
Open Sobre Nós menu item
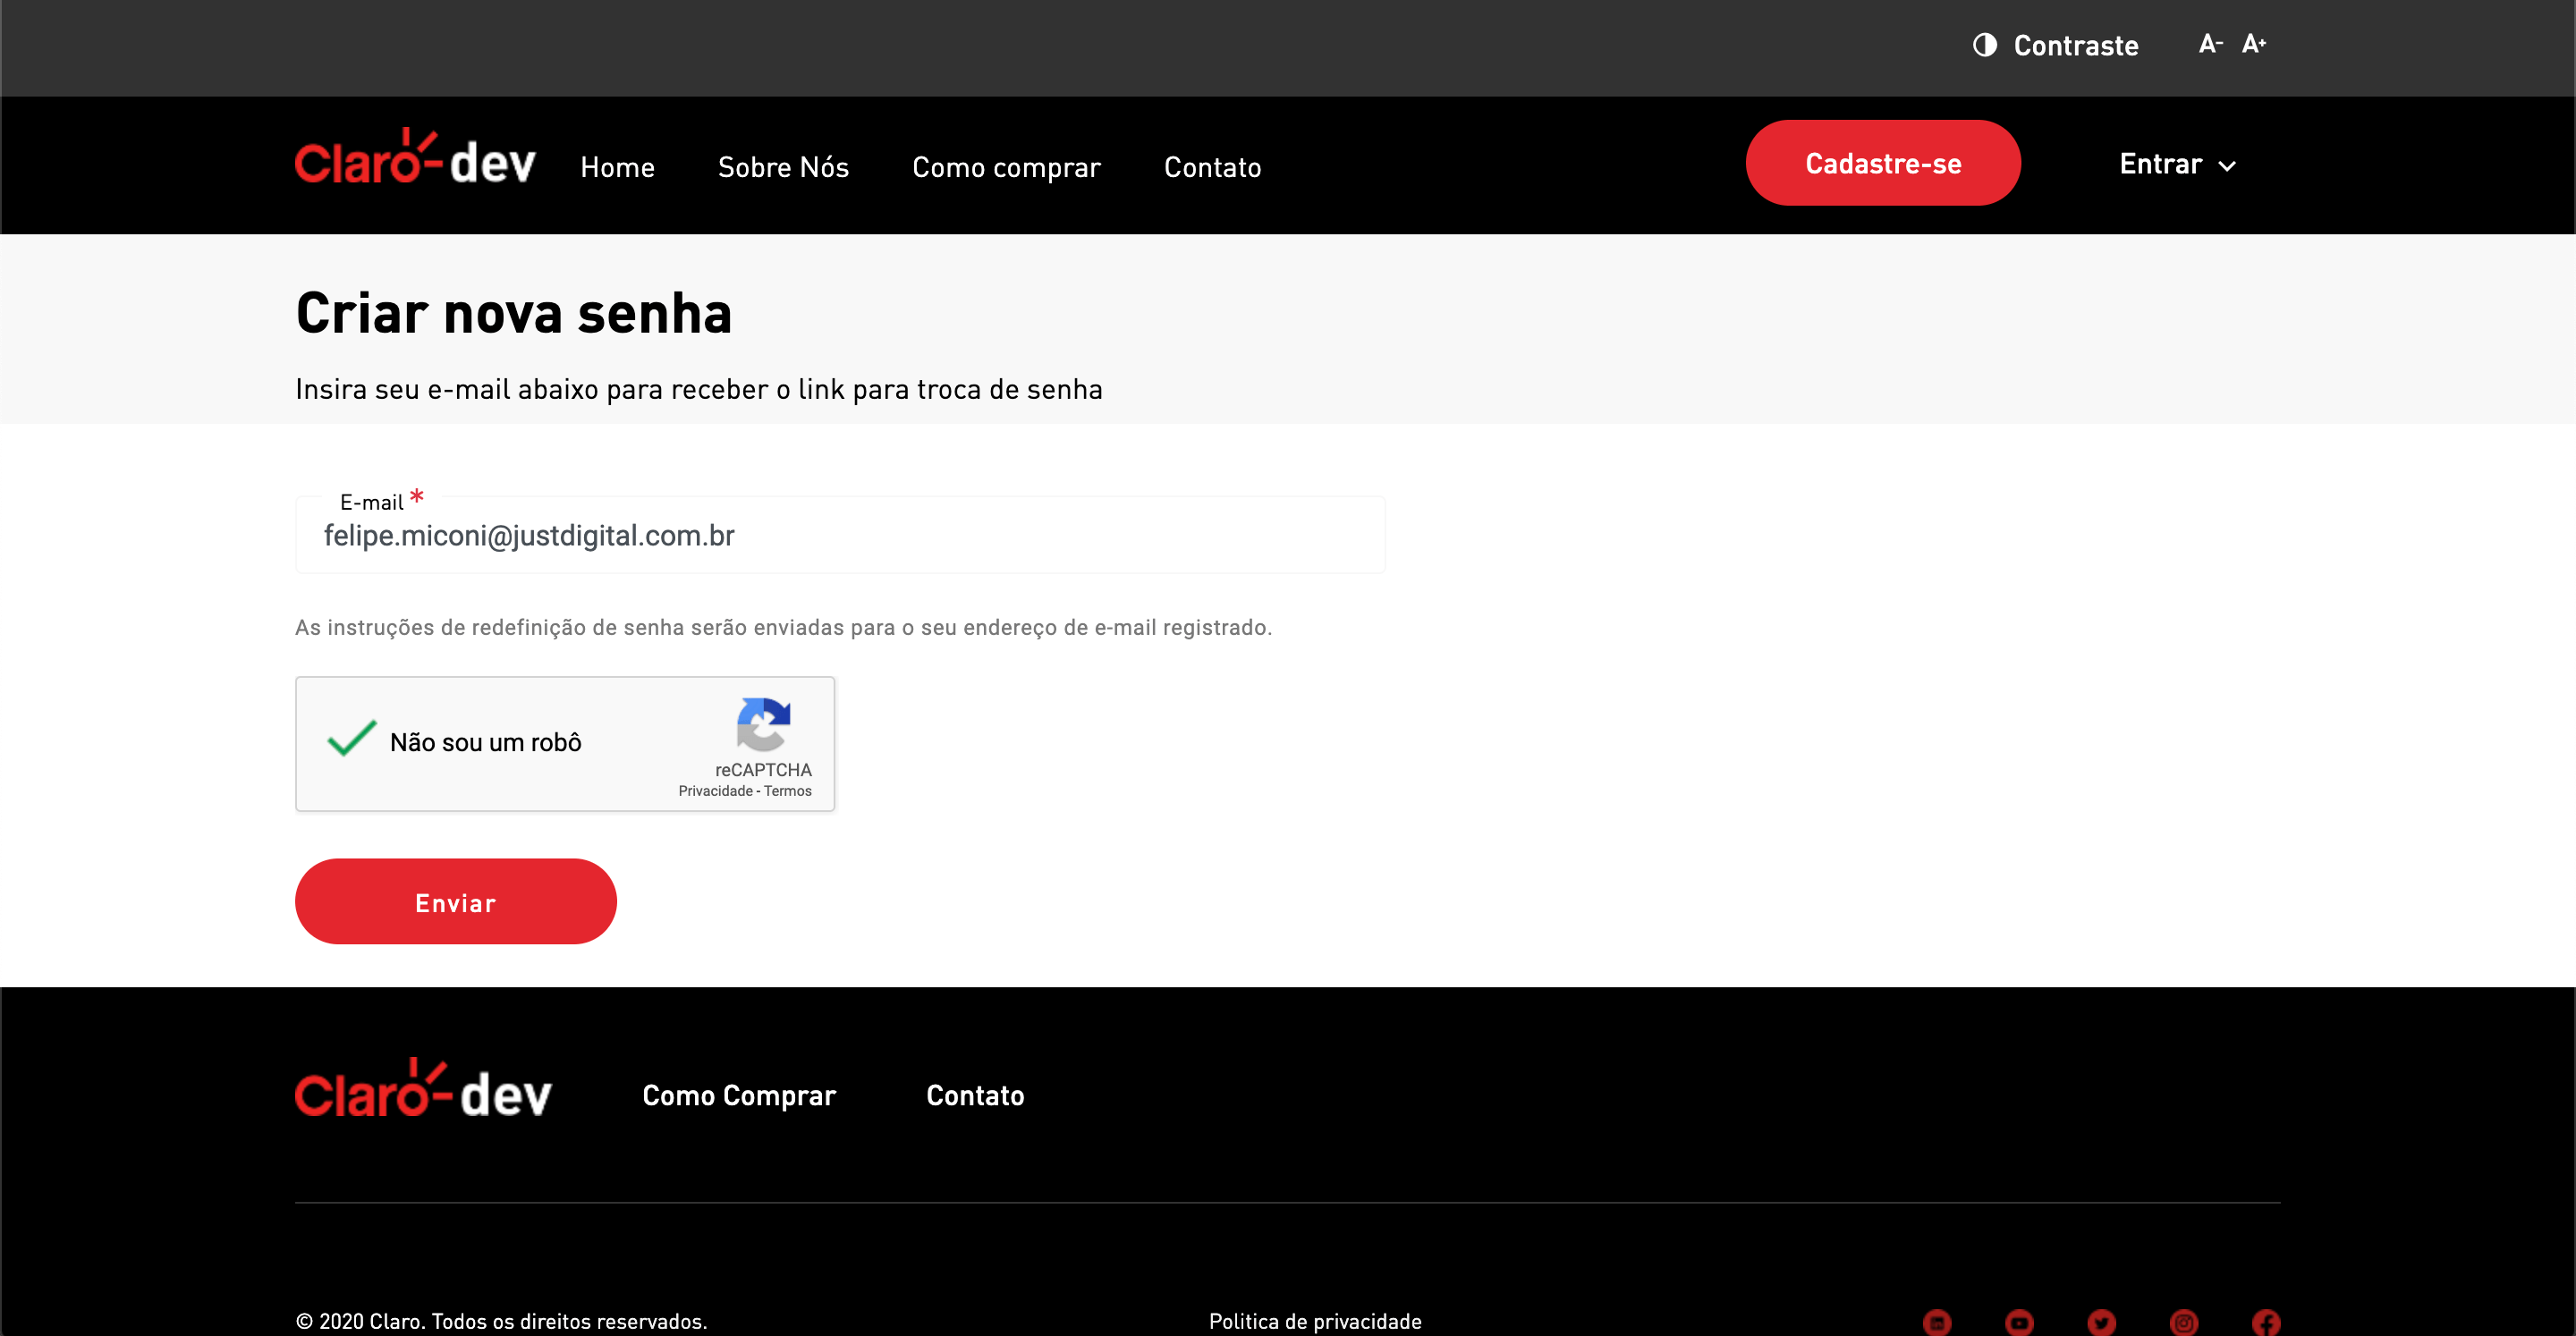click(783, 166)
